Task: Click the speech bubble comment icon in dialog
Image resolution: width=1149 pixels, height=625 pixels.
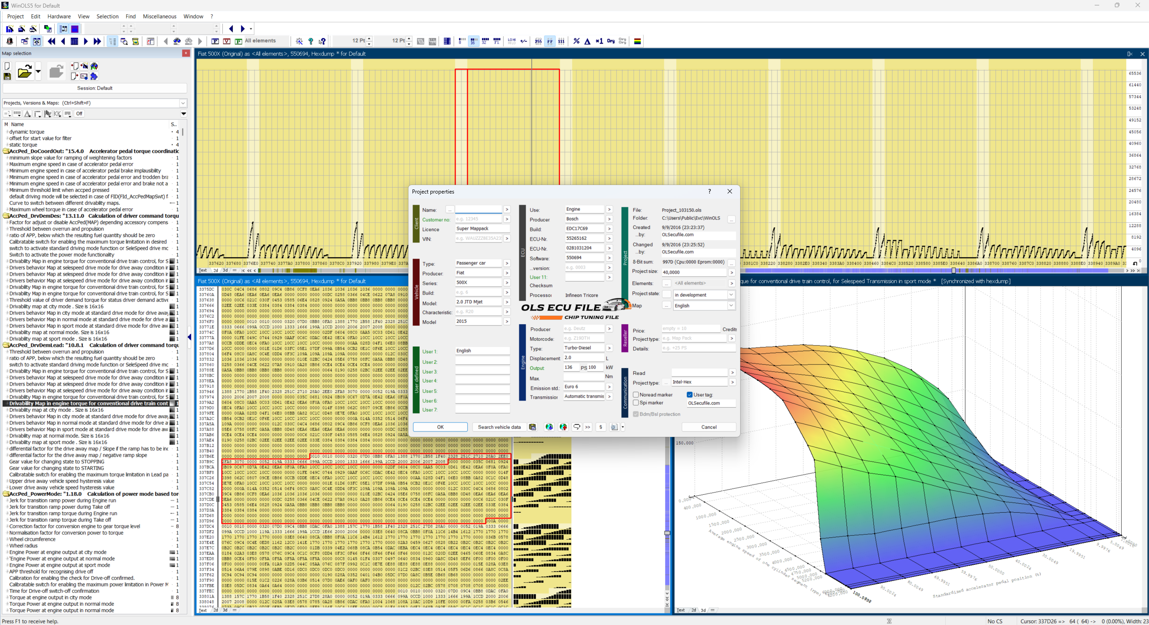Action: (x=577, y=427)
